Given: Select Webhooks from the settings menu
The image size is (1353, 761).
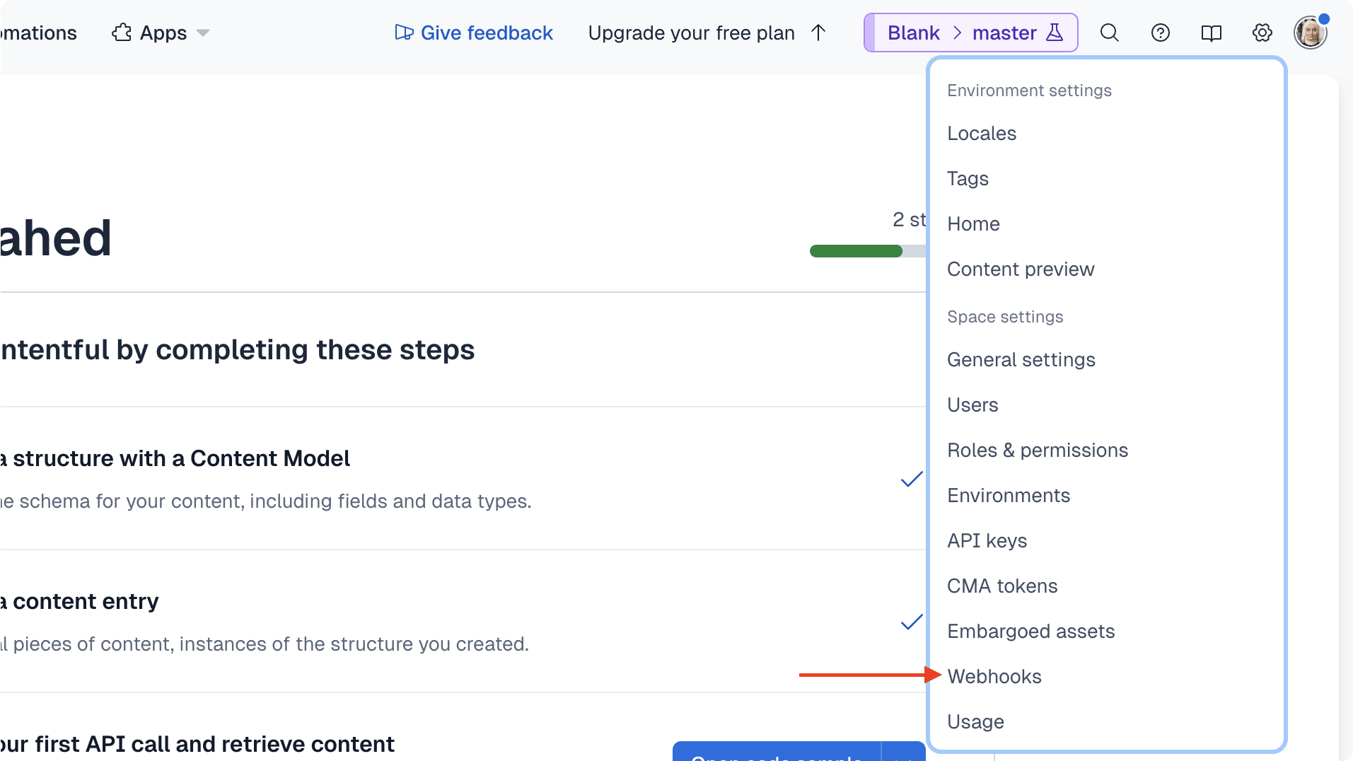Looking at the screenshot, I should coord(994,676).
